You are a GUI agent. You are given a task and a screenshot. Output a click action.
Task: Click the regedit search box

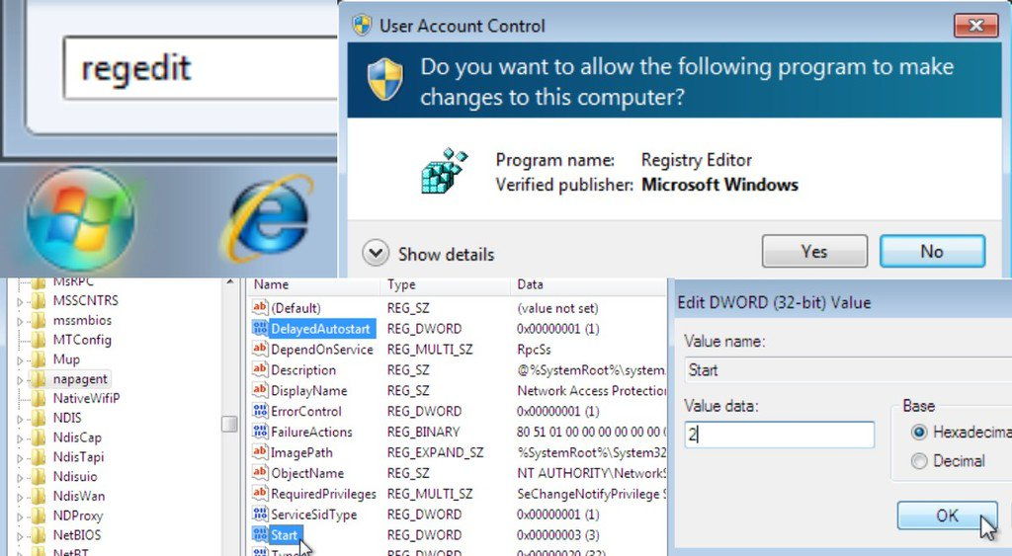pyautogui.click(x=200, y=68)
